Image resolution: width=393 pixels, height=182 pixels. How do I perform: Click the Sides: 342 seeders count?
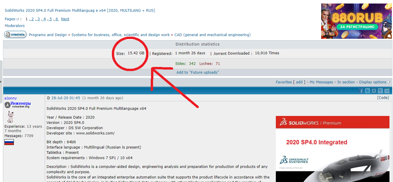pos(185,64)
